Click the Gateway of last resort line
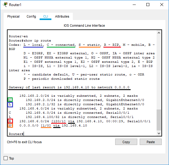This screenshot has width=169, height=165. tap(69, 87)
